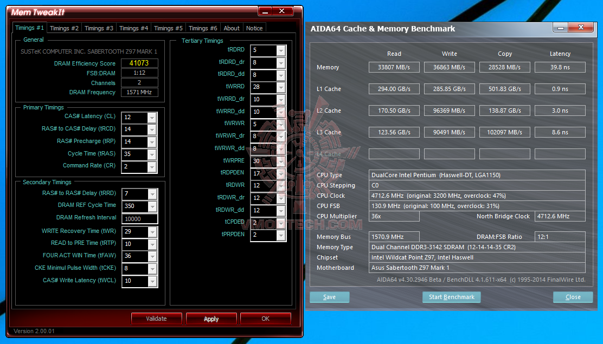Click the DRAM Refresh Interval input field
Screen dimensions: 603x344
139,219
